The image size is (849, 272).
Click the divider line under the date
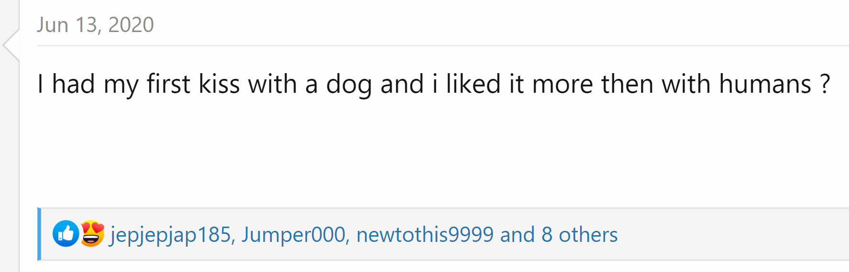coord(431,46)
